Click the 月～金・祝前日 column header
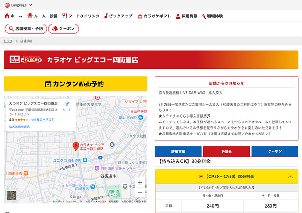The height and width of the screenshot is (213, 302). 213,196
